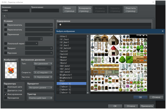The image size is (166, 109).
Task: Select [Тайлсет C] in the image list
Action: [x=71, y=87]
